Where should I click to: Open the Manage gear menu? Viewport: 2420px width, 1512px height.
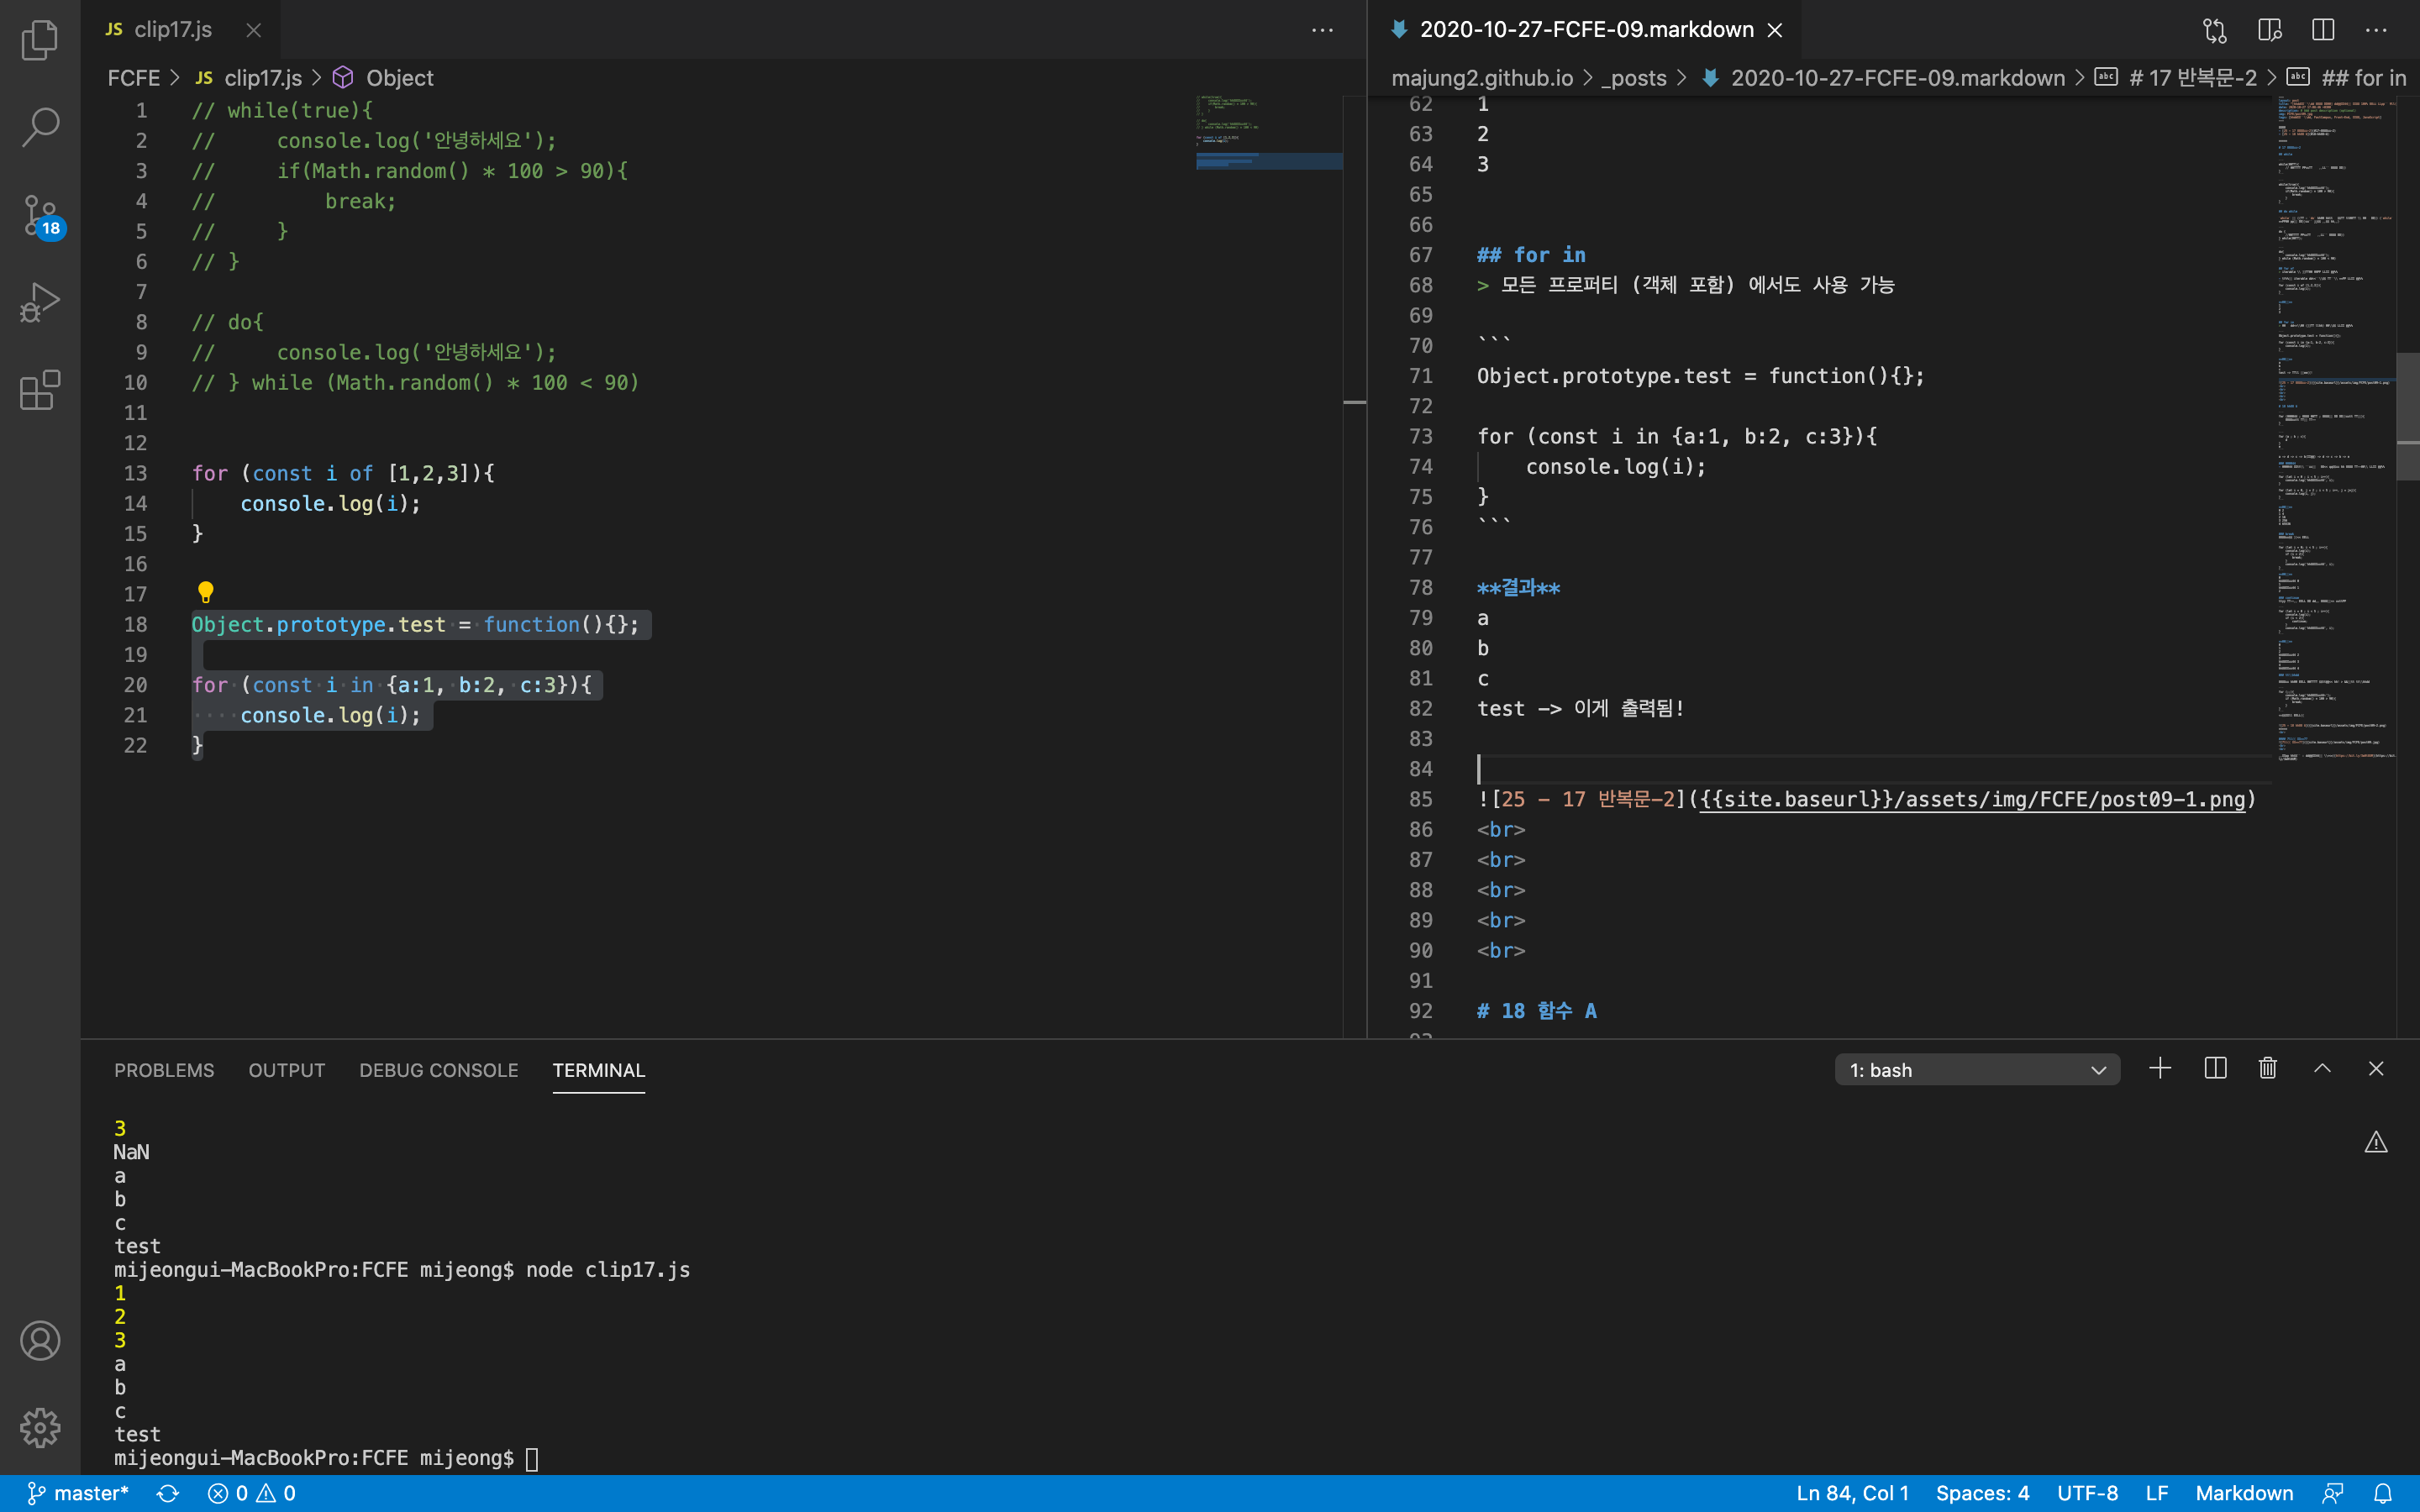40,1428
